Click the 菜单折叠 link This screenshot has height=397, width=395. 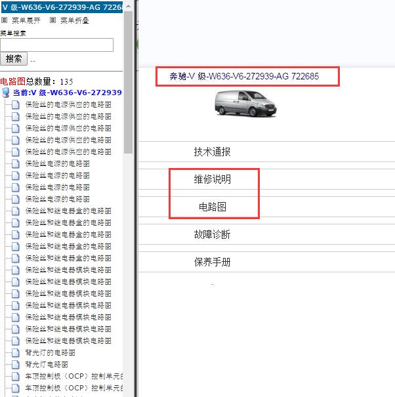75,20
